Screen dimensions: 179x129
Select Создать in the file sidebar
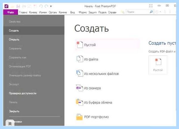point(34,30)
